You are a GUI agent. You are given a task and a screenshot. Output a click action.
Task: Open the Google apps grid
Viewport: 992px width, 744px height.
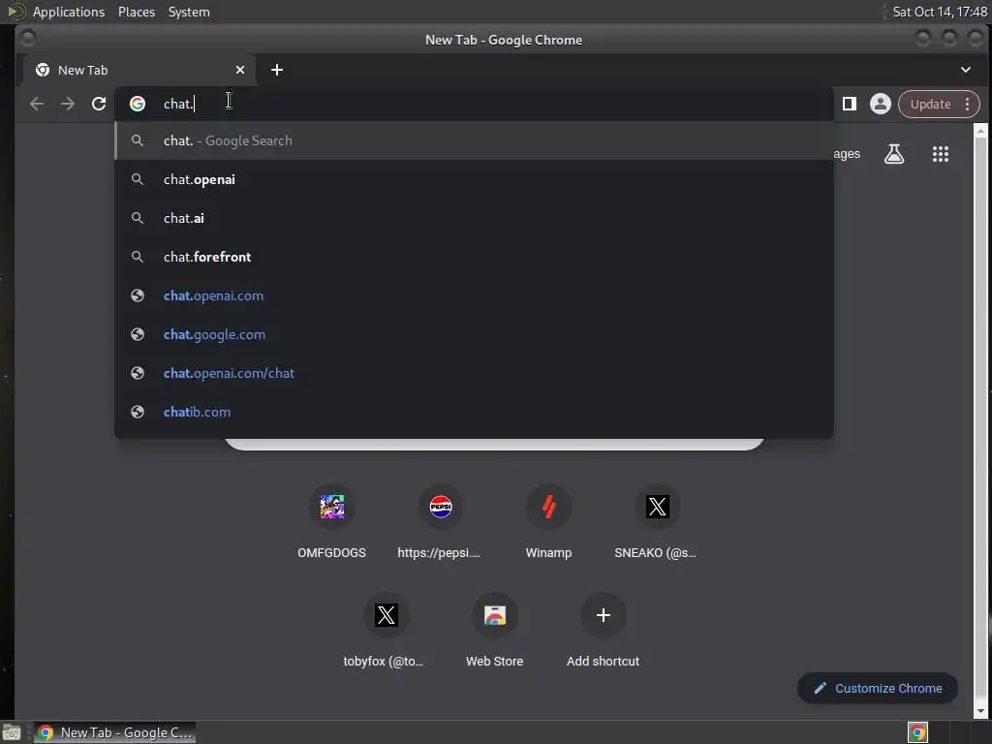click(940, 154)
